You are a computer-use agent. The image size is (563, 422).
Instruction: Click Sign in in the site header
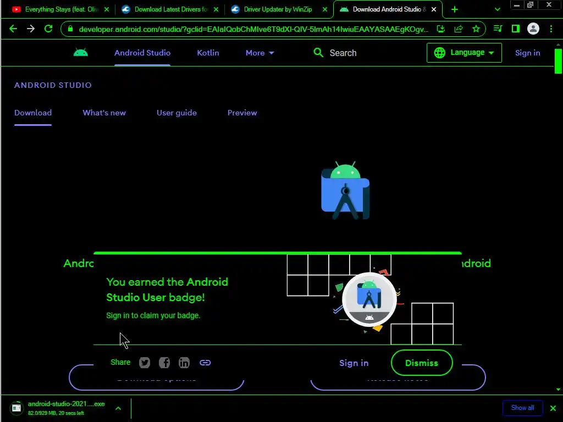(x=527, y=53)
